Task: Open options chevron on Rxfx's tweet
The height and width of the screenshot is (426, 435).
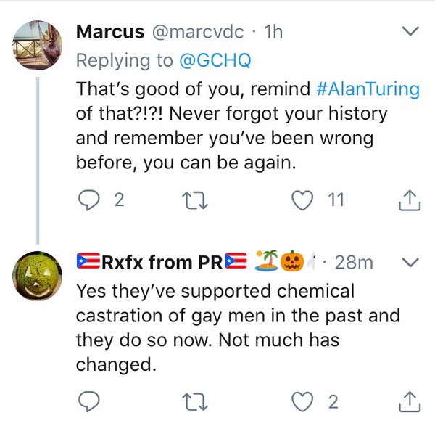Action: tap(410, 262)
